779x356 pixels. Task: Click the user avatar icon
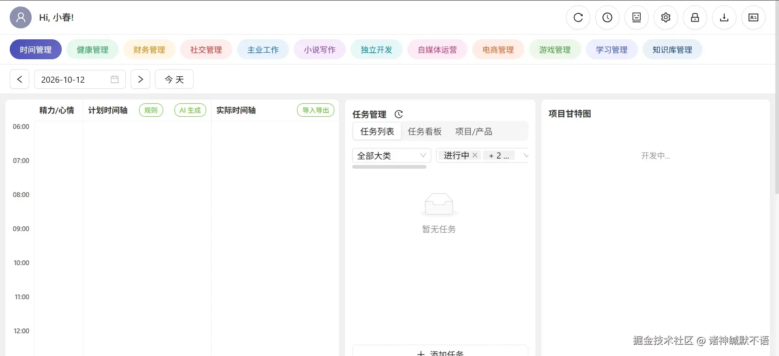[x=21, y=17]
